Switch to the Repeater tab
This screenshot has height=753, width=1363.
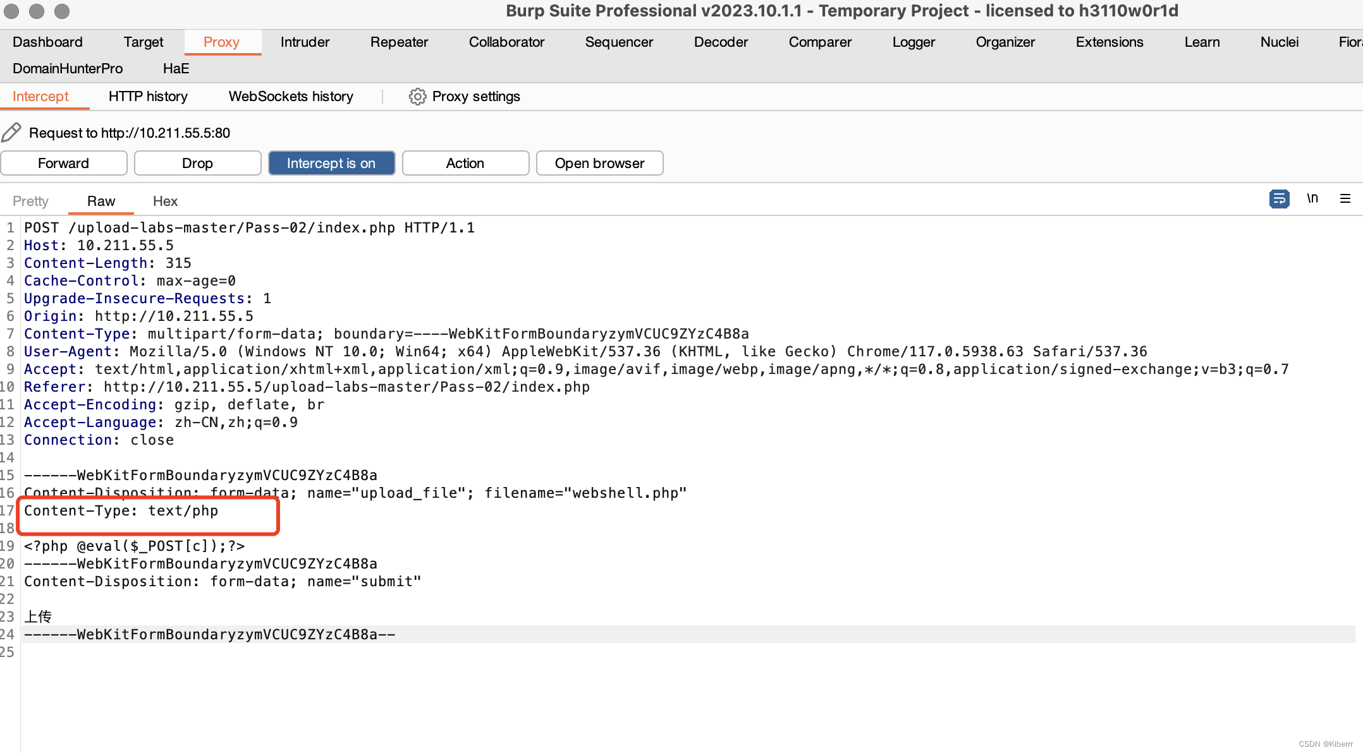(x=399, y=42)
